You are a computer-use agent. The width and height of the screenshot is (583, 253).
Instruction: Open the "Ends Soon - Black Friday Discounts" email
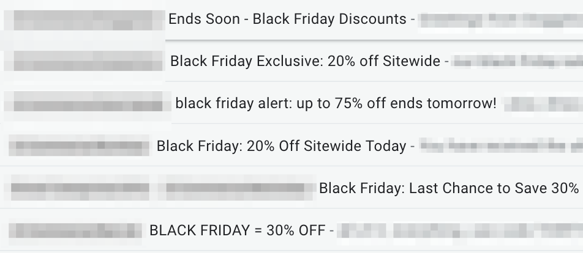click(x=288, y=19)
